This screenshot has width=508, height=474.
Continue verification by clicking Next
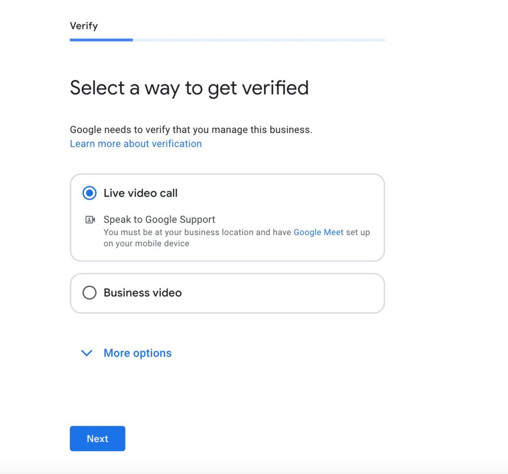(97, 438)
